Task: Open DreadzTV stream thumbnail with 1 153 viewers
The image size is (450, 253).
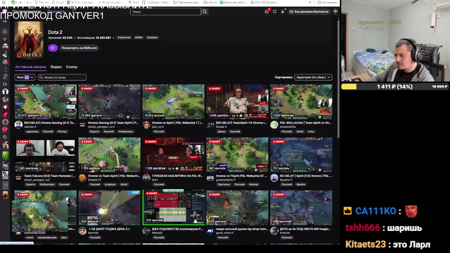Action: 109,155
